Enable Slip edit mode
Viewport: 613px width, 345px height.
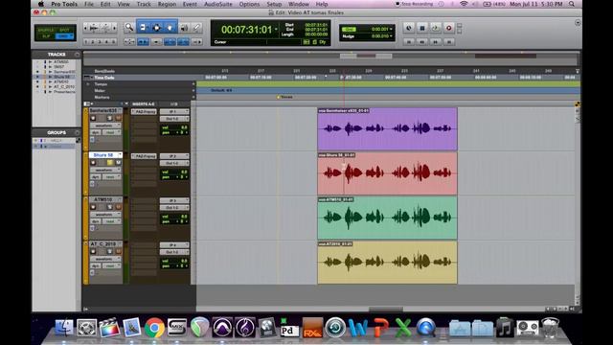click(46, 36)
